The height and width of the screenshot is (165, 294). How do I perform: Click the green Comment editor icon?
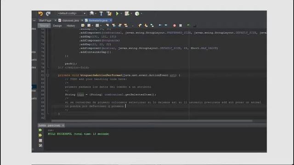[188, 25]
